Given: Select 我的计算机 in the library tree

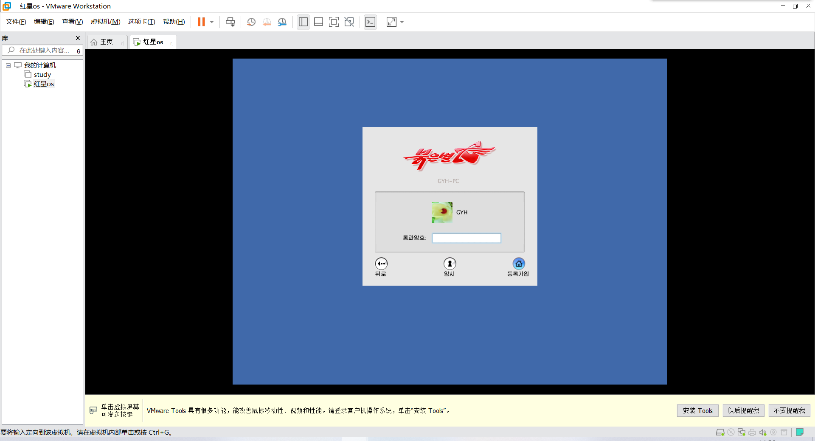Looking at the screenshot, I should click(40, 65).
